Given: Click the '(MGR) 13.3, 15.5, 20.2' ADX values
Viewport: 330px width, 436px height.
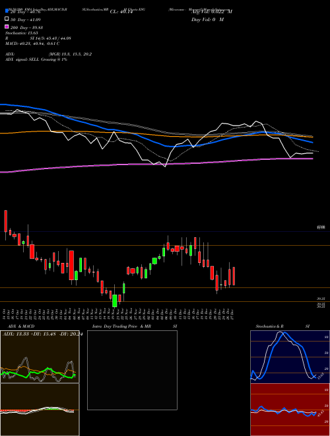Looking at the screenshot, I should pos(70,54).
